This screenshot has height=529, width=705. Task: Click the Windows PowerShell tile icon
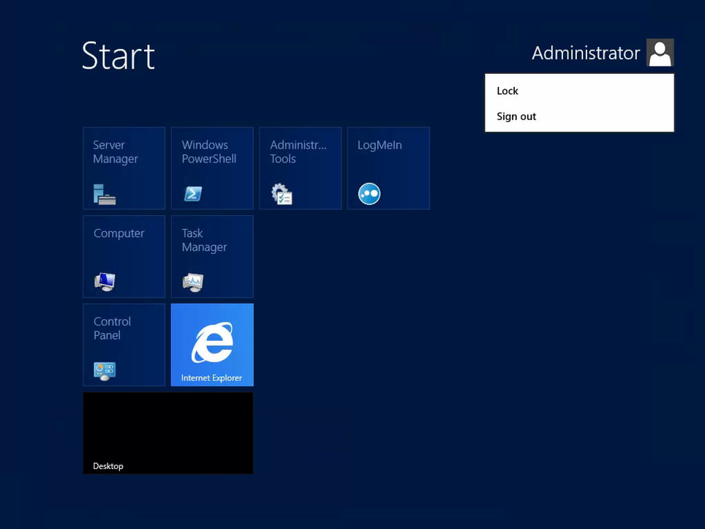(193, 194)
